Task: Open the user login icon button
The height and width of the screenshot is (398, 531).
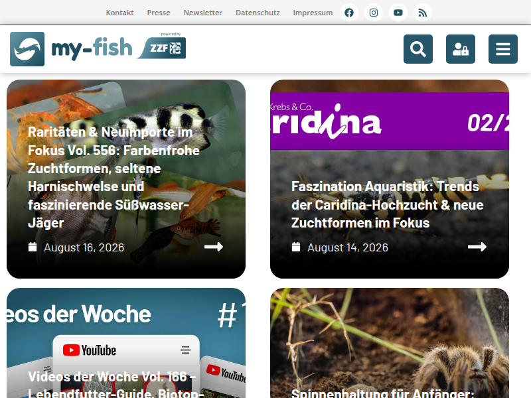Action: click(x=461, y=49)
